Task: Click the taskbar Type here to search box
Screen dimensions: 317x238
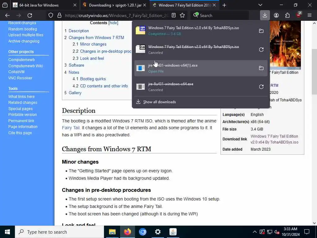Action: pos(59,232)
